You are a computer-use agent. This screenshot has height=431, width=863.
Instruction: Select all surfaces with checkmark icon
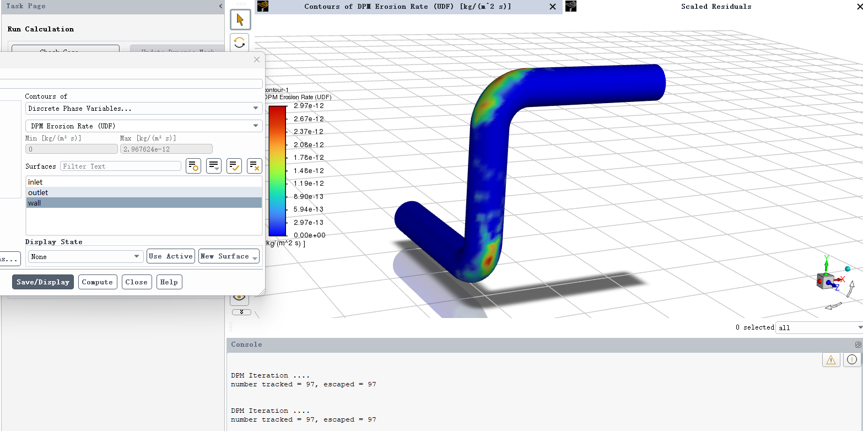click(234, 166)
